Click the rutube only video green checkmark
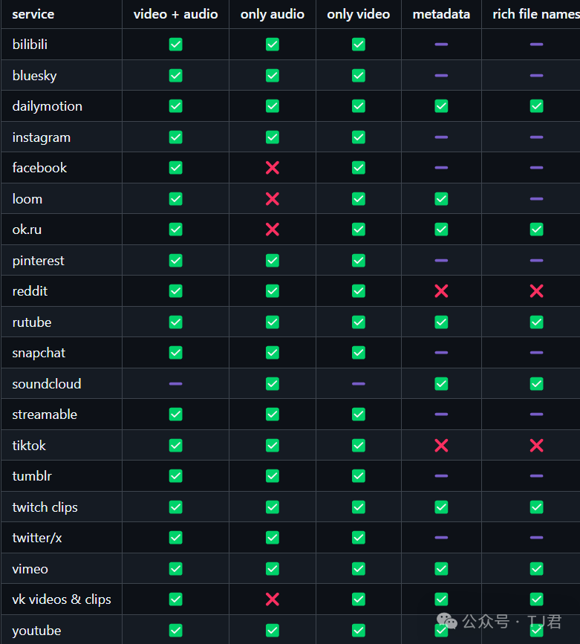The height and width of the screenshot is (644, 580). tap(358, 322)
